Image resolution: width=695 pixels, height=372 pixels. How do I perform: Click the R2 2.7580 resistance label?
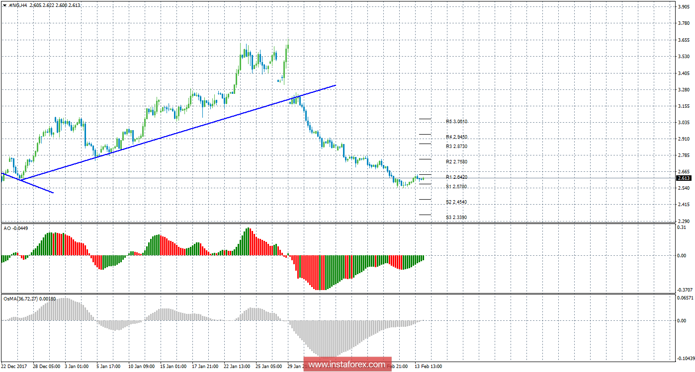click(x=456, y=161)
